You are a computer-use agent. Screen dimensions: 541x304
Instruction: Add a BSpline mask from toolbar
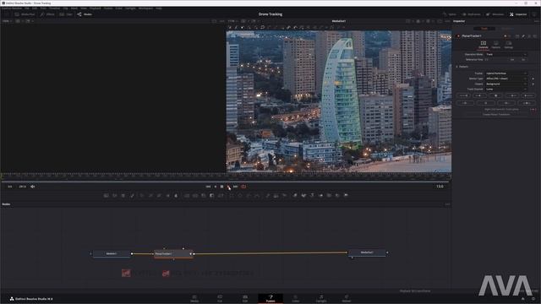click(257, 195)
